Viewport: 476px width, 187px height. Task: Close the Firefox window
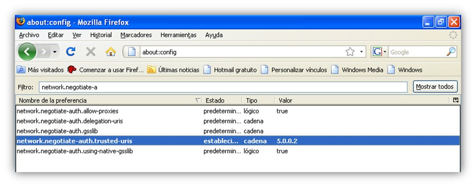[454, 22]
